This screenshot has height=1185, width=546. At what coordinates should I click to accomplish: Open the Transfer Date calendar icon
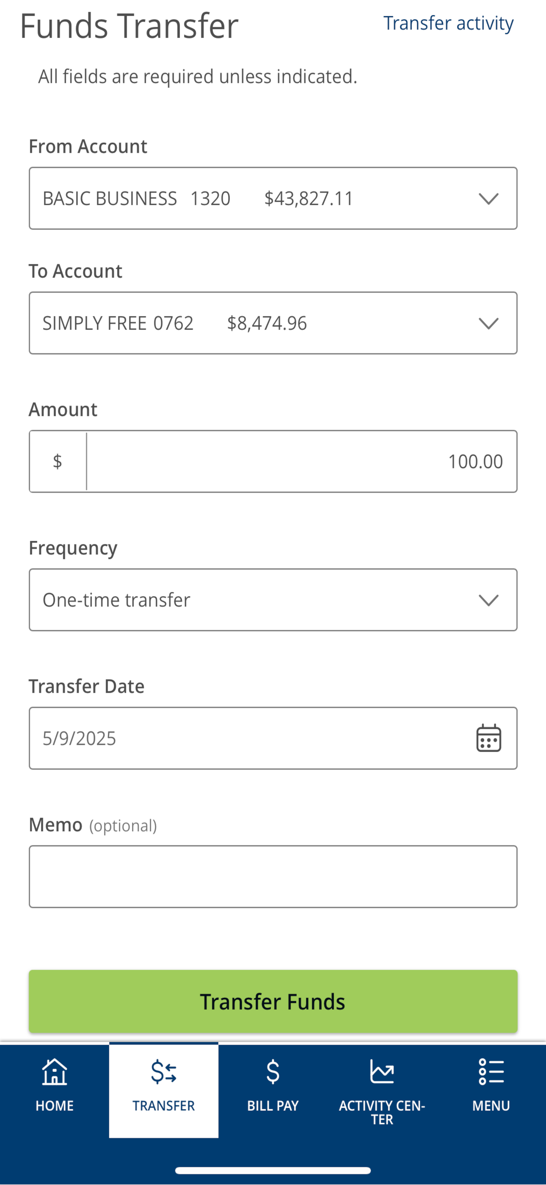coord(488,738)
